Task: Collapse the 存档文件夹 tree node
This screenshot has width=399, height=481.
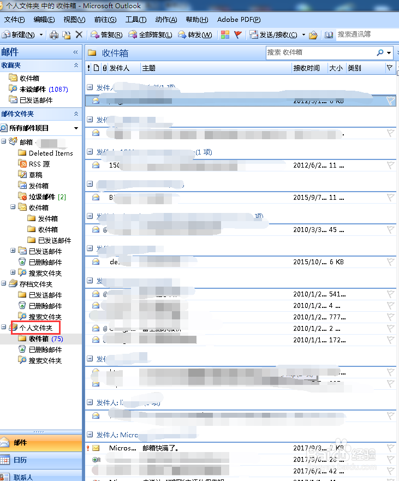Action: tap(4, 283)
